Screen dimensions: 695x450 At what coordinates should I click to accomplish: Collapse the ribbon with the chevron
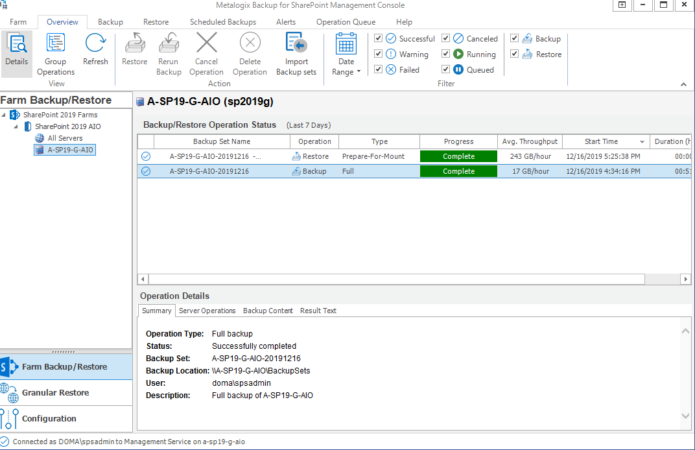[x=683, y=84]
